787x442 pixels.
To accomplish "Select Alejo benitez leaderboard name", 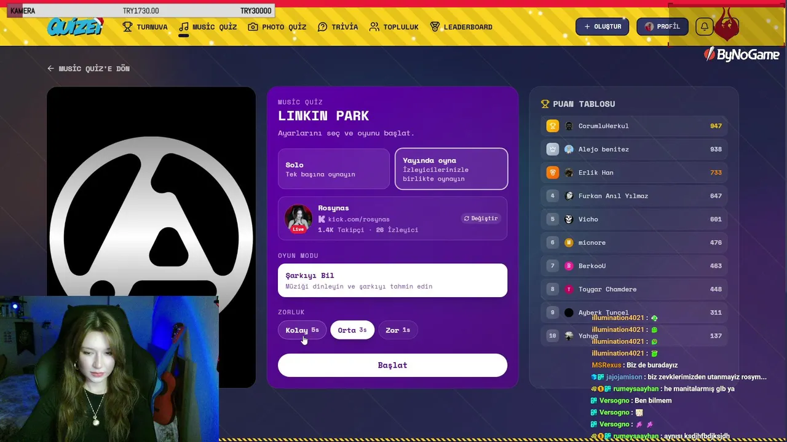I will (603, 149).
